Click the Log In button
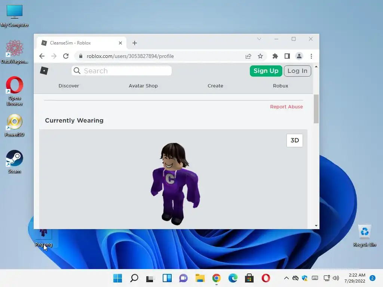Image resolution: width=383 pixels, height=287 pixels. click(x=297, y=71)
